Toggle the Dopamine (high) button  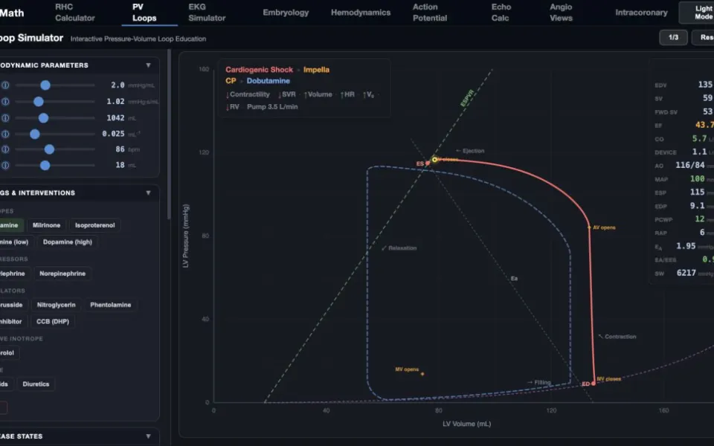click(x=68, y=242)
